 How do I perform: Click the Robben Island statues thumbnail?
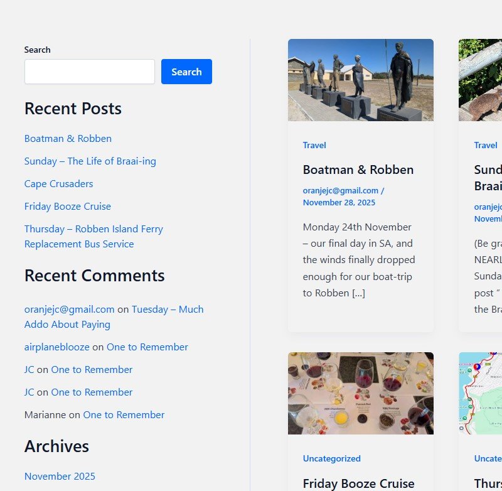point(360,80)
